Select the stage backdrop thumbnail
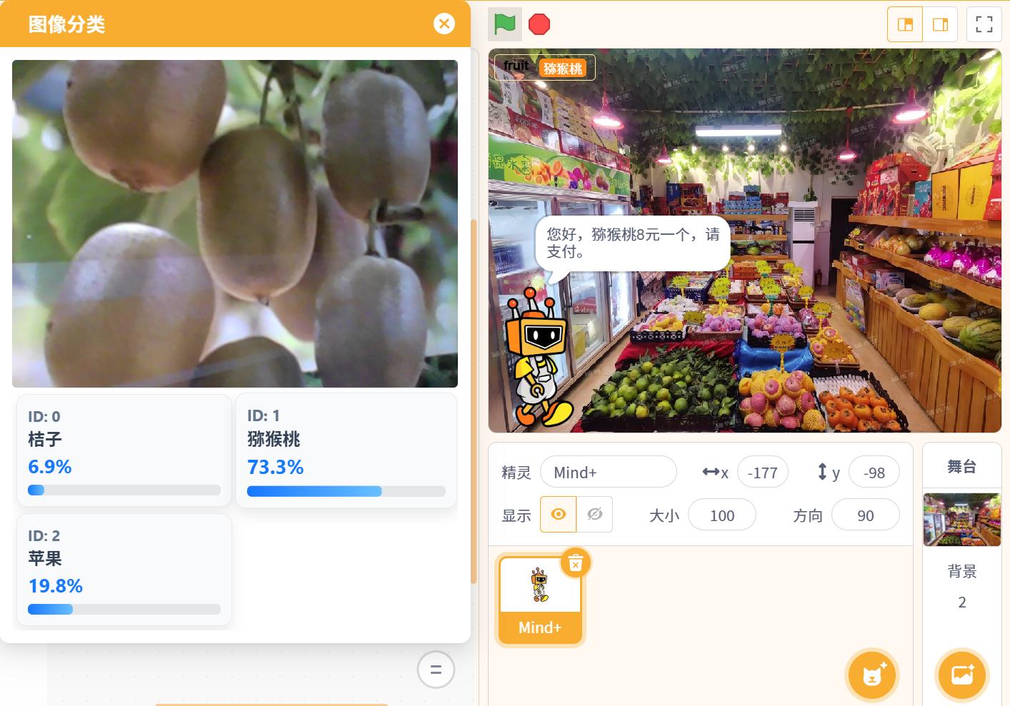 (961, 520)
